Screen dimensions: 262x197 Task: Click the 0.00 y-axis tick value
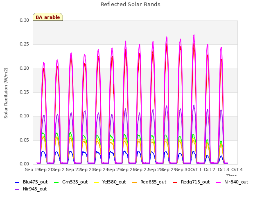pyautogui.click(x=25, y=164)
